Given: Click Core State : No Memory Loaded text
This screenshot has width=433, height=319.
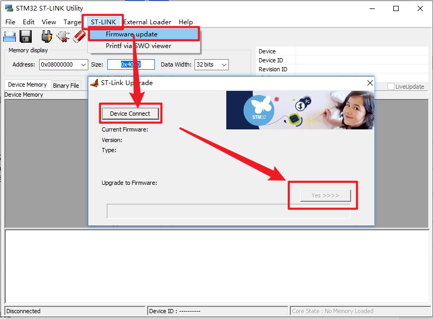Looking at the screenshot, I should pos(333,311).
